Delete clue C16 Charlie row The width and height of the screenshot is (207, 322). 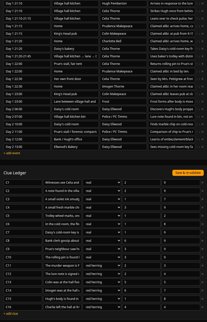pos(202,307)
